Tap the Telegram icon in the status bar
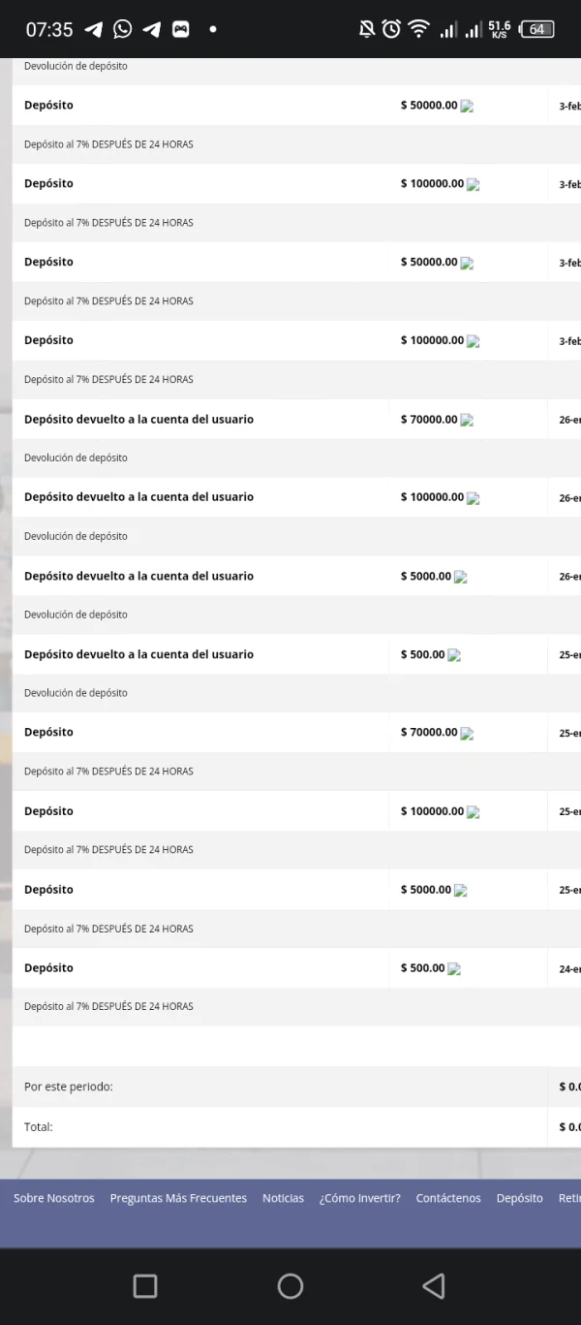Image resolution: width=581 pixels, height=1325 pixels. coord(93,29)
